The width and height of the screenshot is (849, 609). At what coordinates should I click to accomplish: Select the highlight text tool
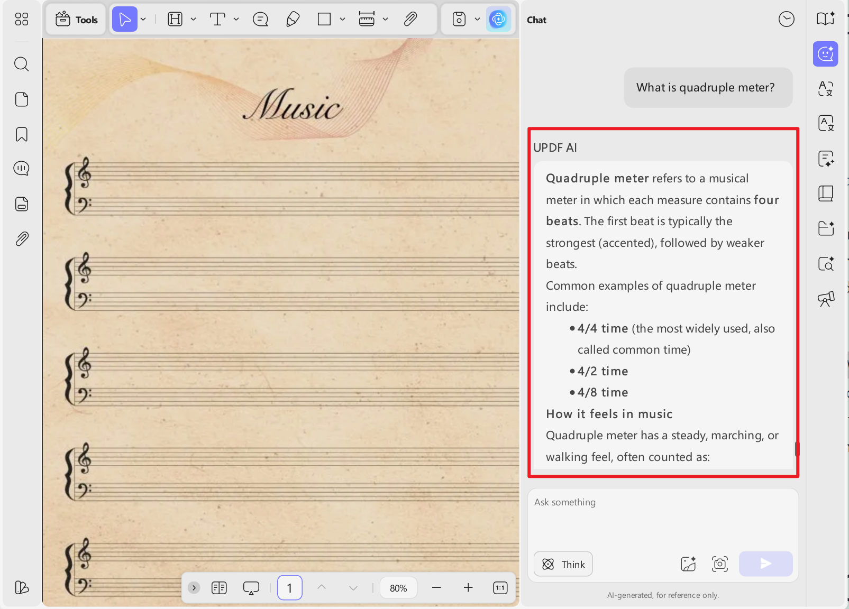point(175,20)
